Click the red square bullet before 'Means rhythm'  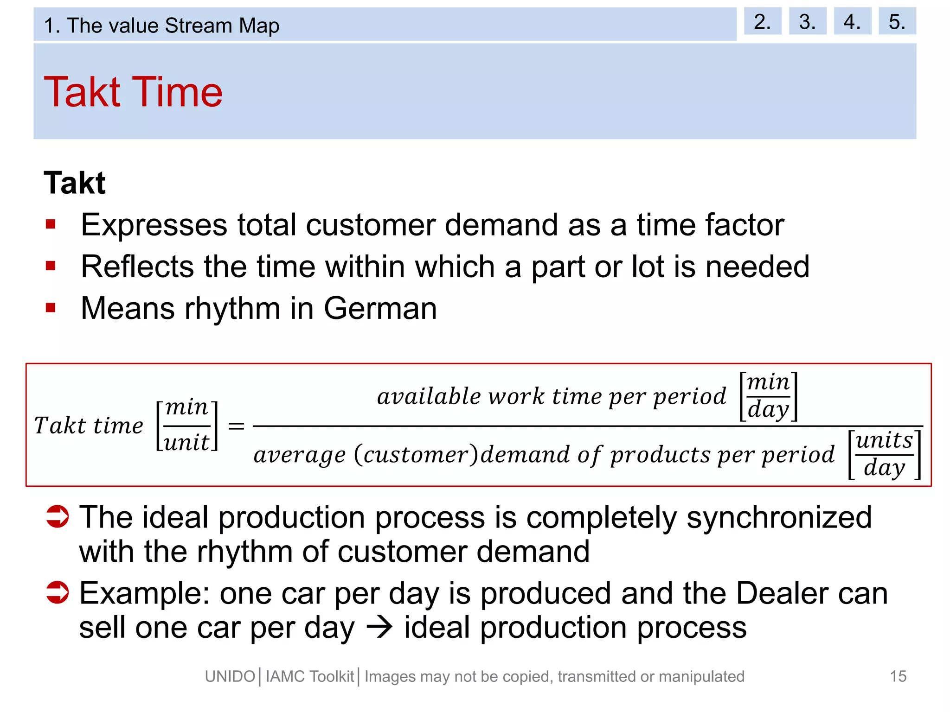click(x=51, y=308)
